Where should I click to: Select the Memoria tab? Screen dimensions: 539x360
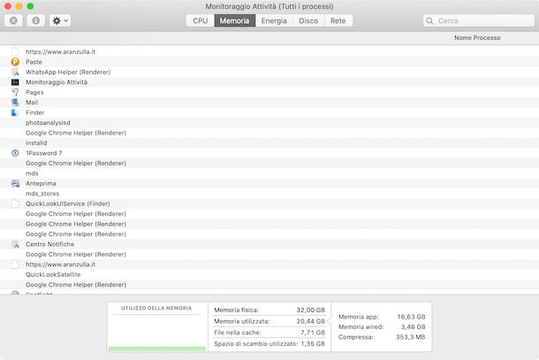click(x=235, y=20)
